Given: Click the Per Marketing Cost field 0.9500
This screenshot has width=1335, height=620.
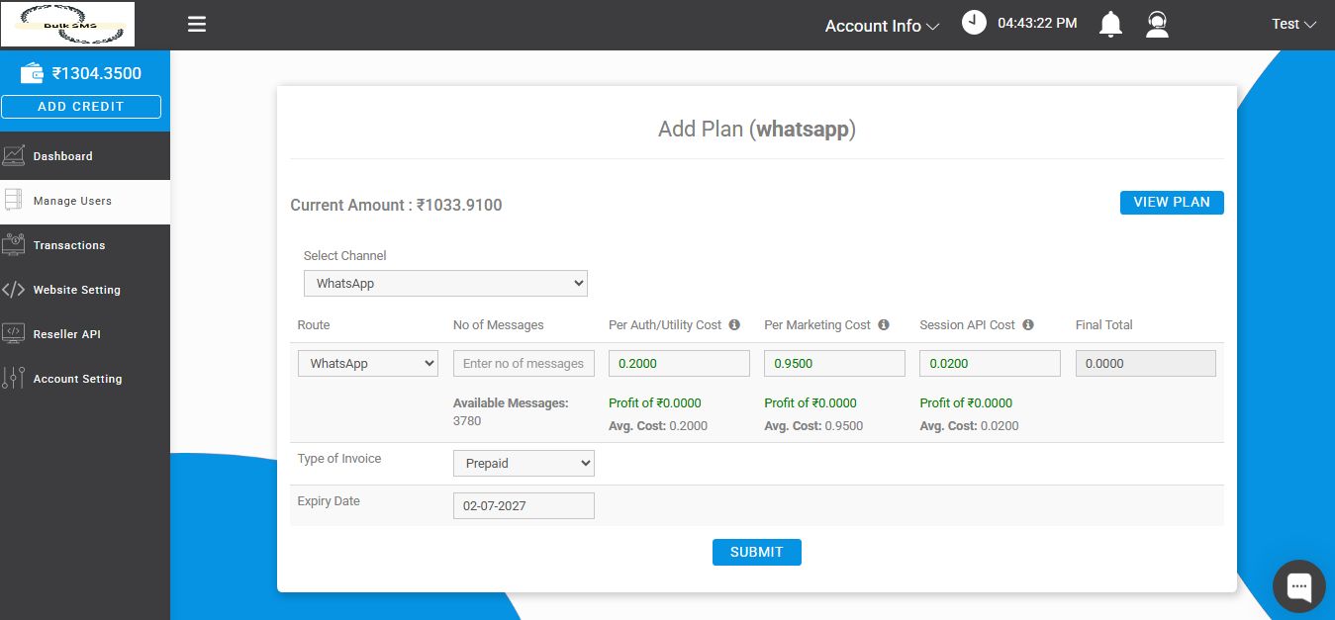Looking at the screenshot, I should [x=834, y=363].
